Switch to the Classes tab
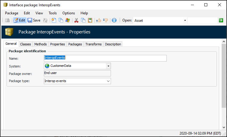This screenshot has height=137, width=227. point(25,44)
